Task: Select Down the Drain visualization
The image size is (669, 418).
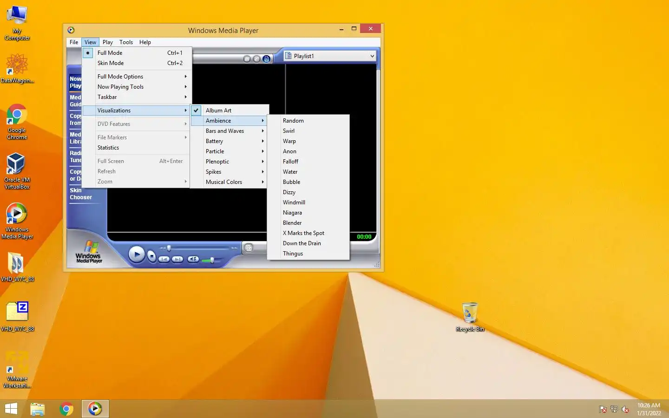Action: 308,243
